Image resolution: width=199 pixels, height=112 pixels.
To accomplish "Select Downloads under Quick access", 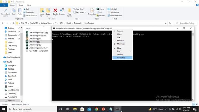I will [12, 32].
